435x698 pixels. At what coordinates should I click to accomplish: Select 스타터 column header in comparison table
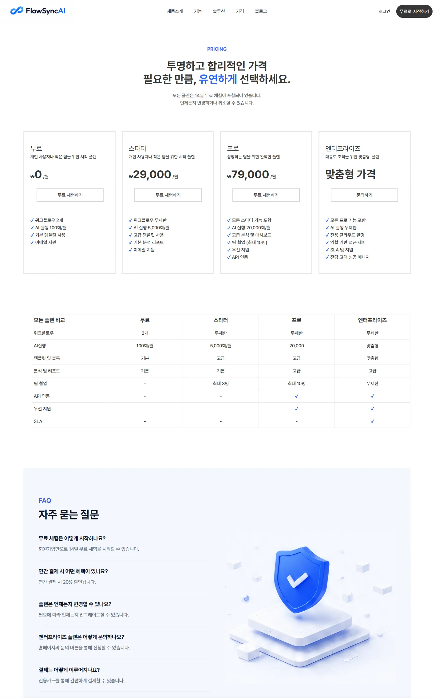point(221,320)
